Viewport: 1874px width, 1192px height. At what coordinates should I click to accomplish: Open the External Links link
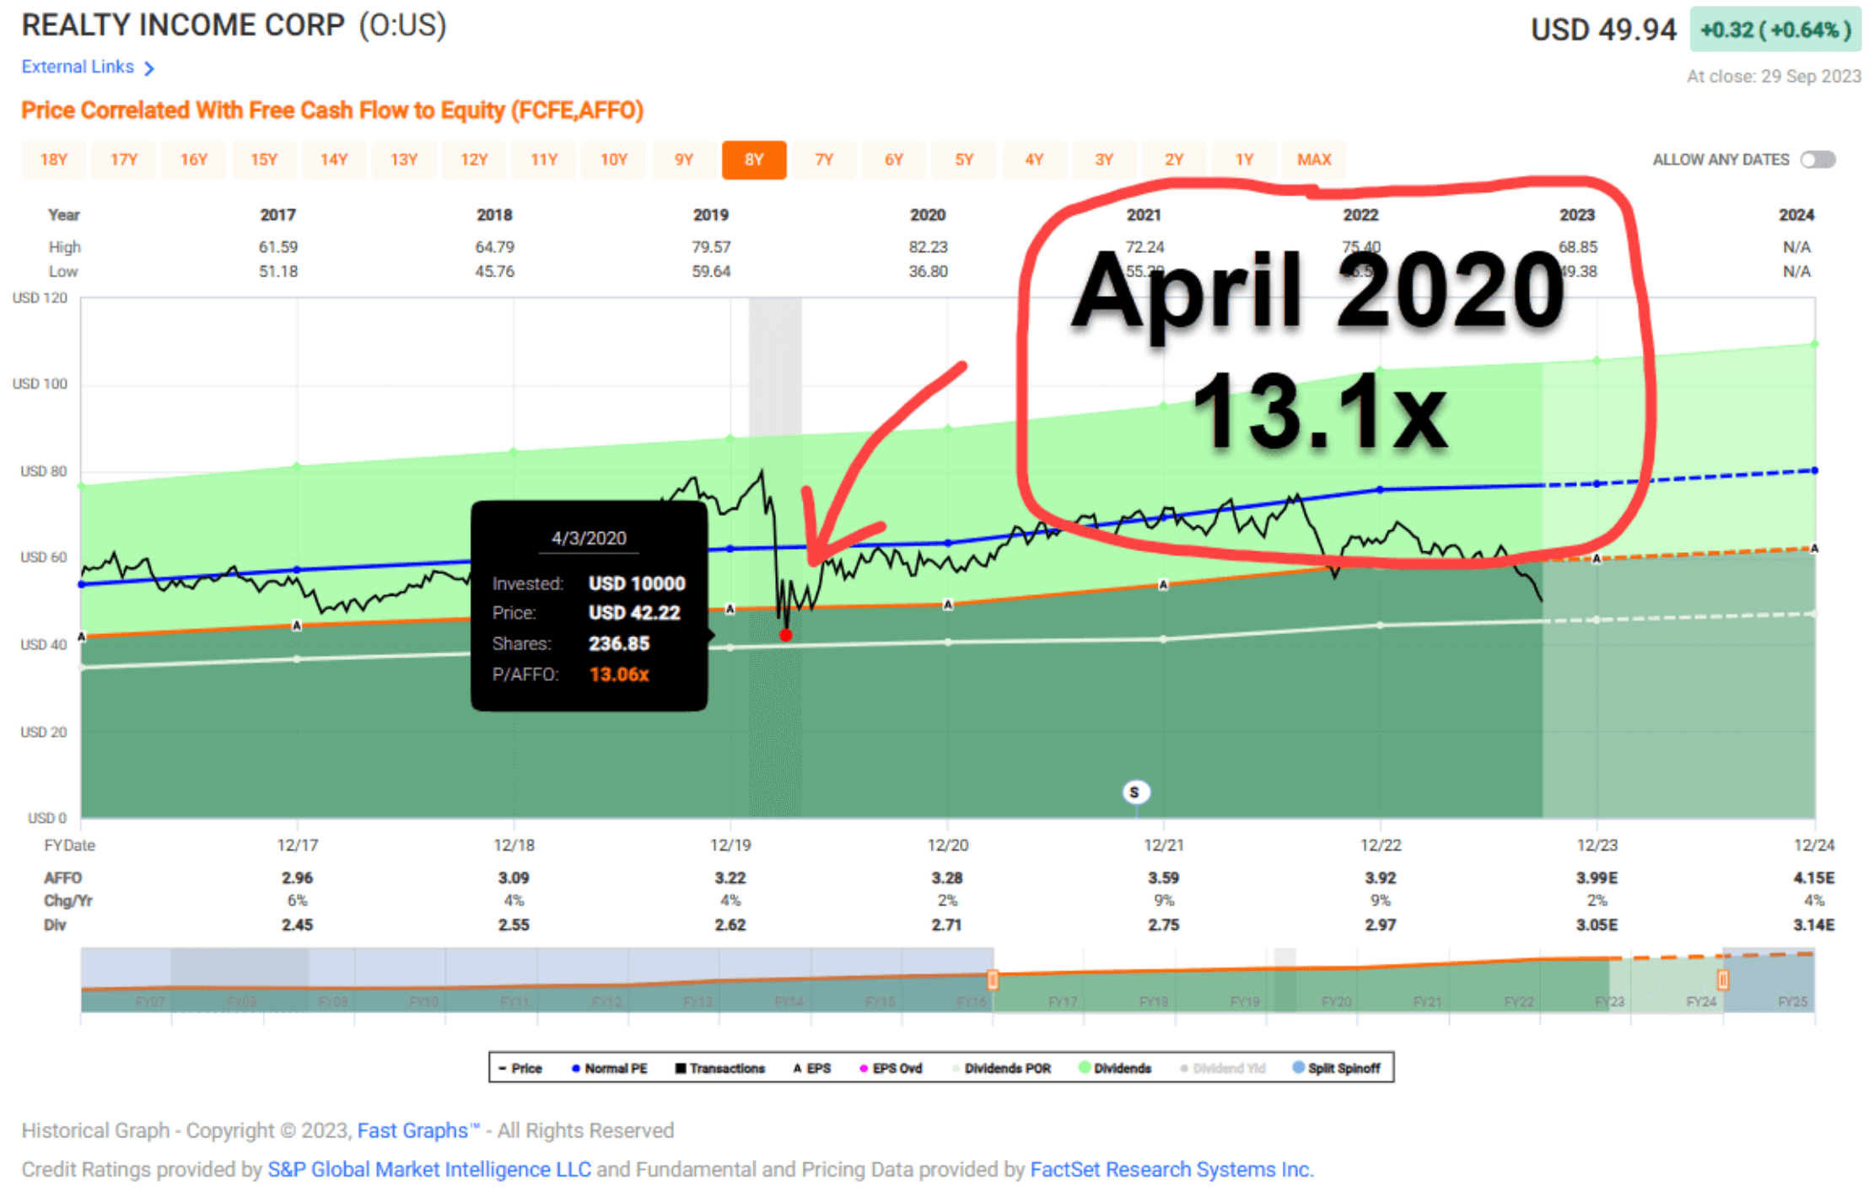(x=78, y=67)
